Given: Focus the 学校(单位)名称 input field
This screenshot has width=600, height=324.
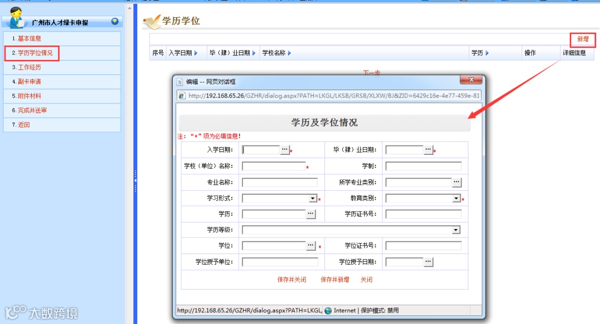Looking at the screenshot, I should (273, 166).
